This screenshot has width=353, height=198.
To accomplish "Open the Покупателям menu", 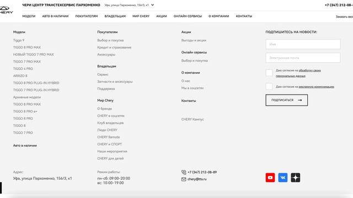I will coord(87,16).
